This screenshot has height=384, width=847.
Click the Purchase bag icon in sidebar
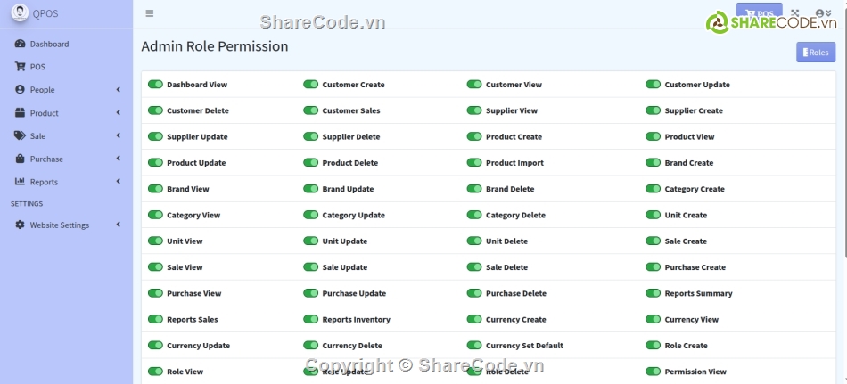coord(20,159)
